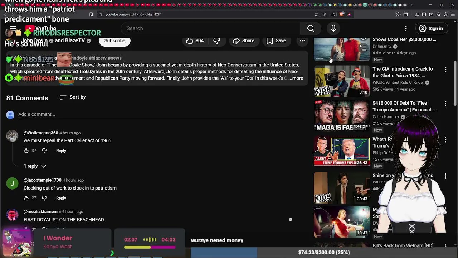Open the 10:43 video thumbnail
Screen dimensions: 458x258
tap(342, 222)
